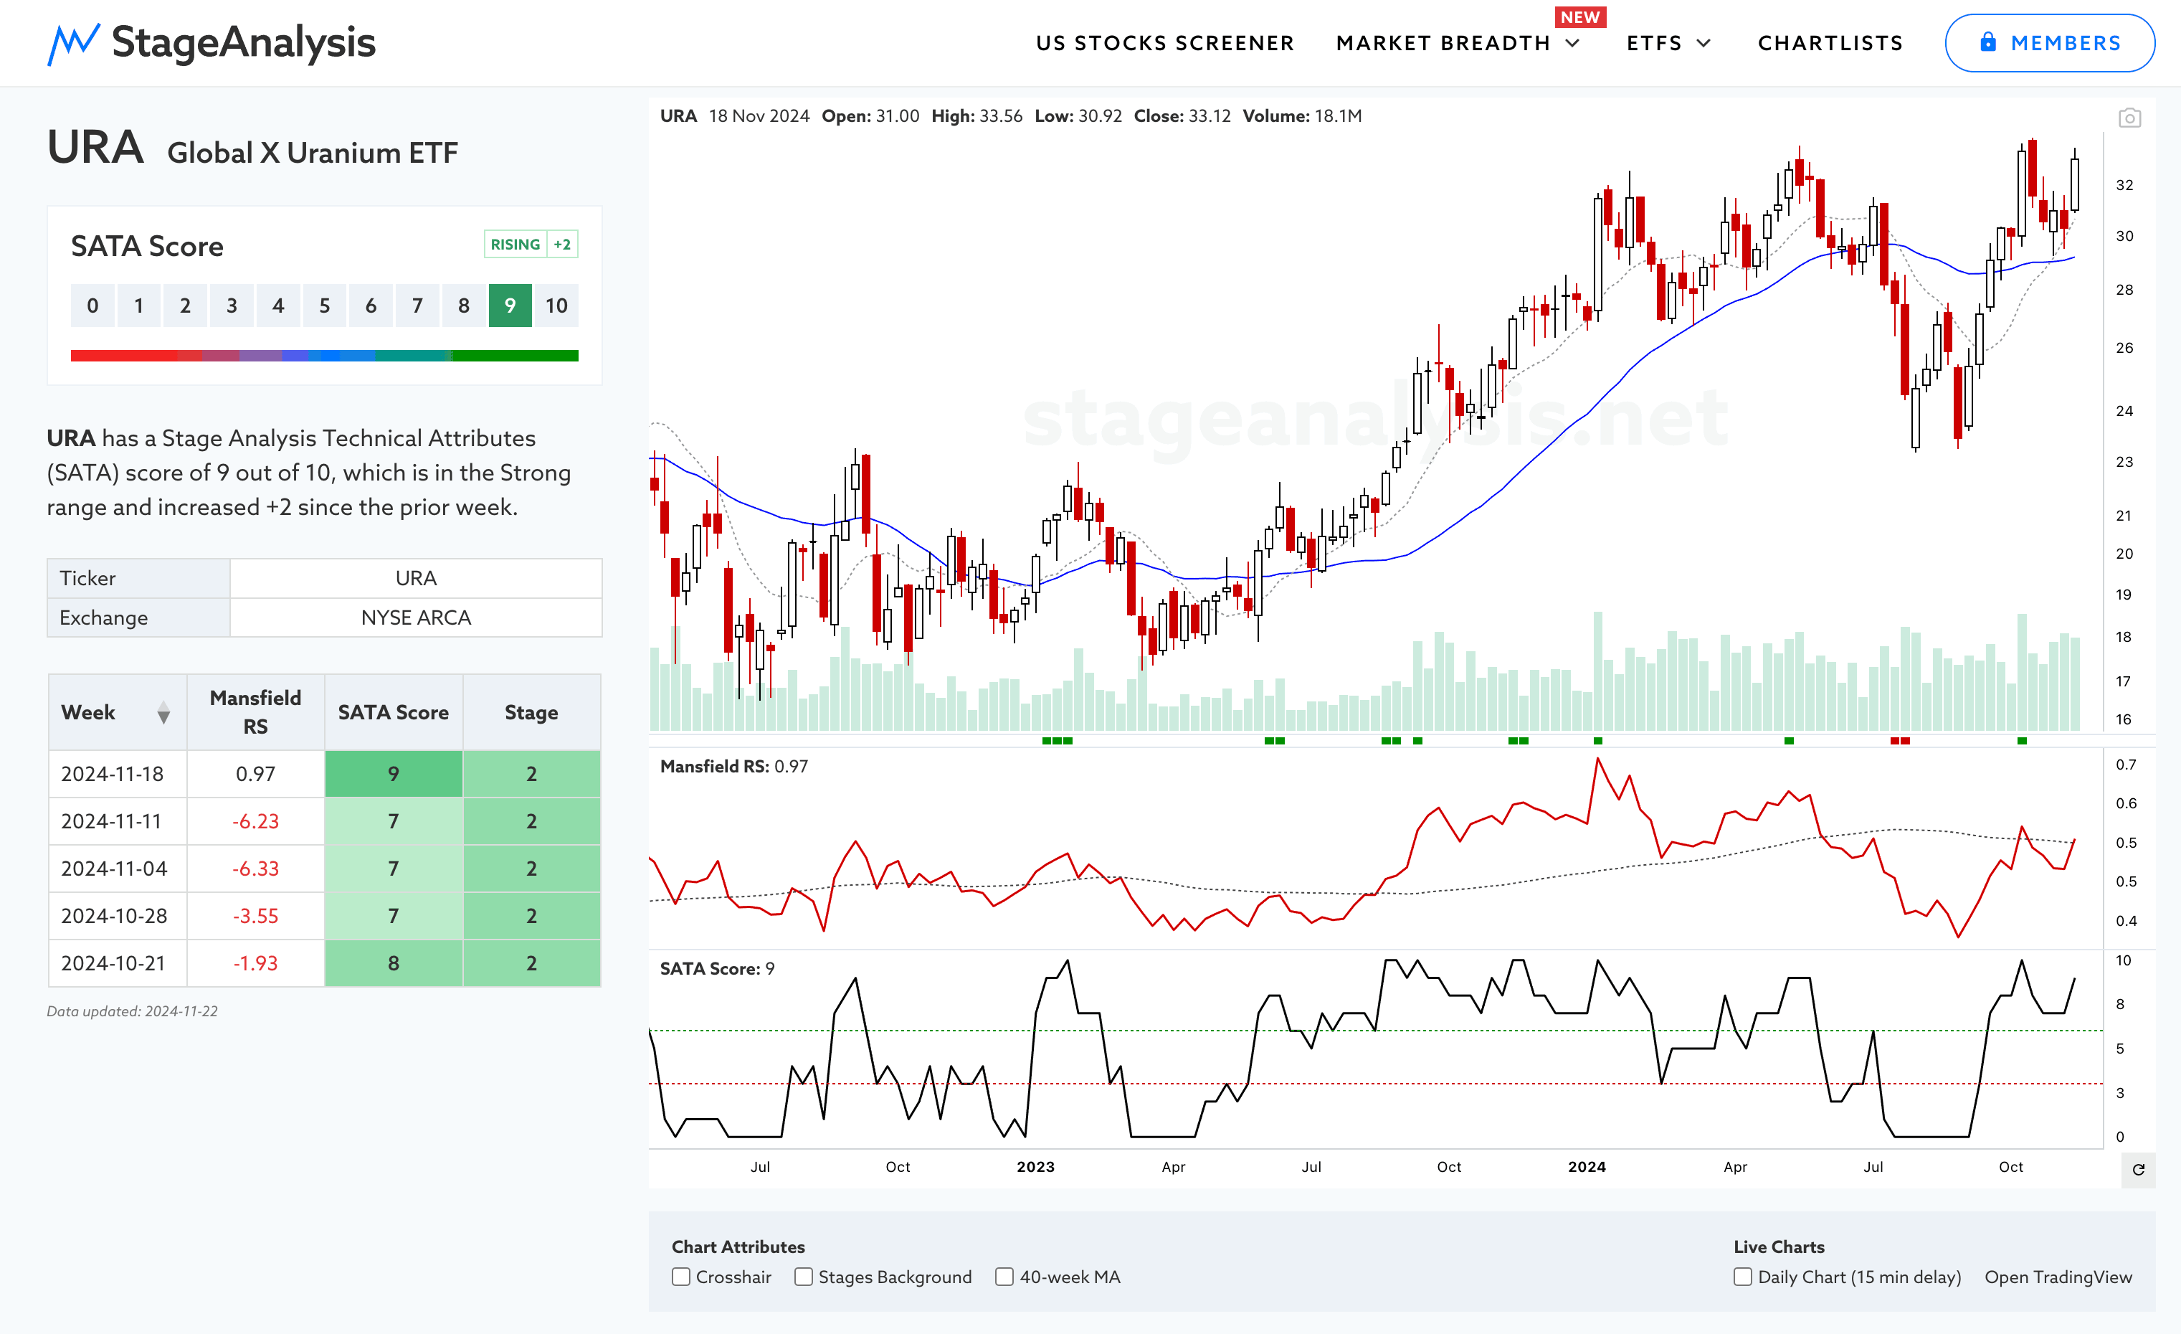Click the lock icon on Members button
Image resolution: width=2181 pixels, height=1334 pixels.
point(1988,42)
